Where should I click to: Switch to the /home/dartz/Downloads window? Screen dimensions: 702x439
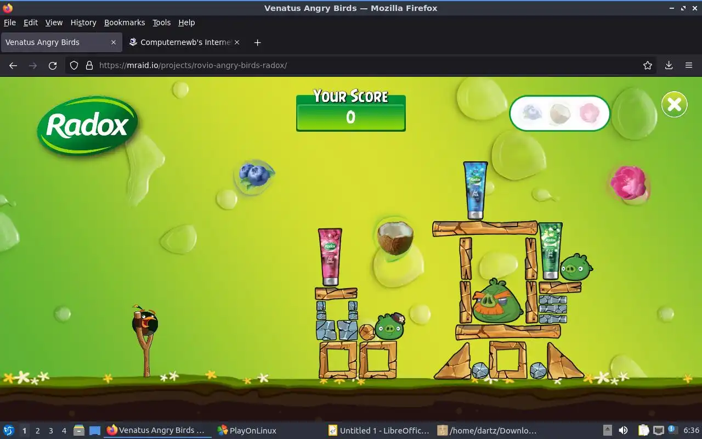(488, 431)
